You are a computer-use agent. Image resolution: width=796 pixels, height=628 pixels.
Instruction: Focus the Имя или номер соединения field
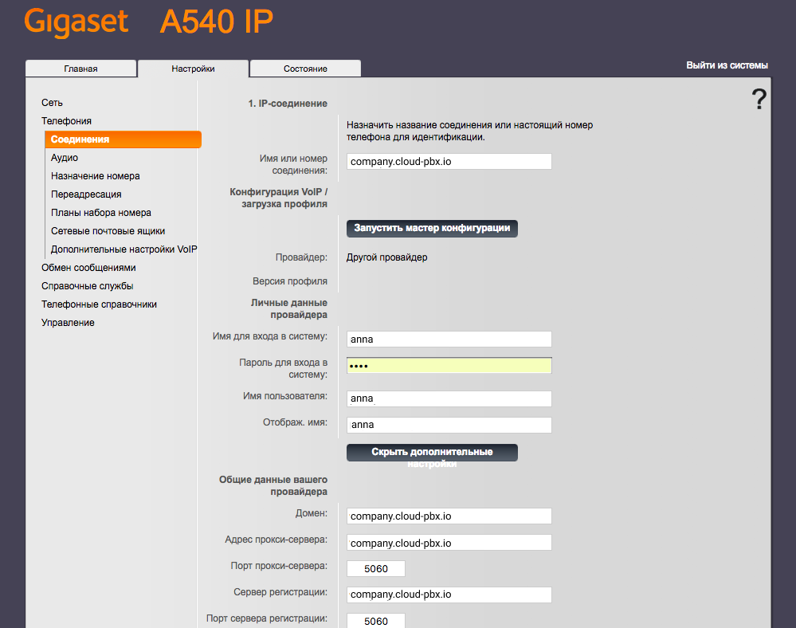[449, 162]
